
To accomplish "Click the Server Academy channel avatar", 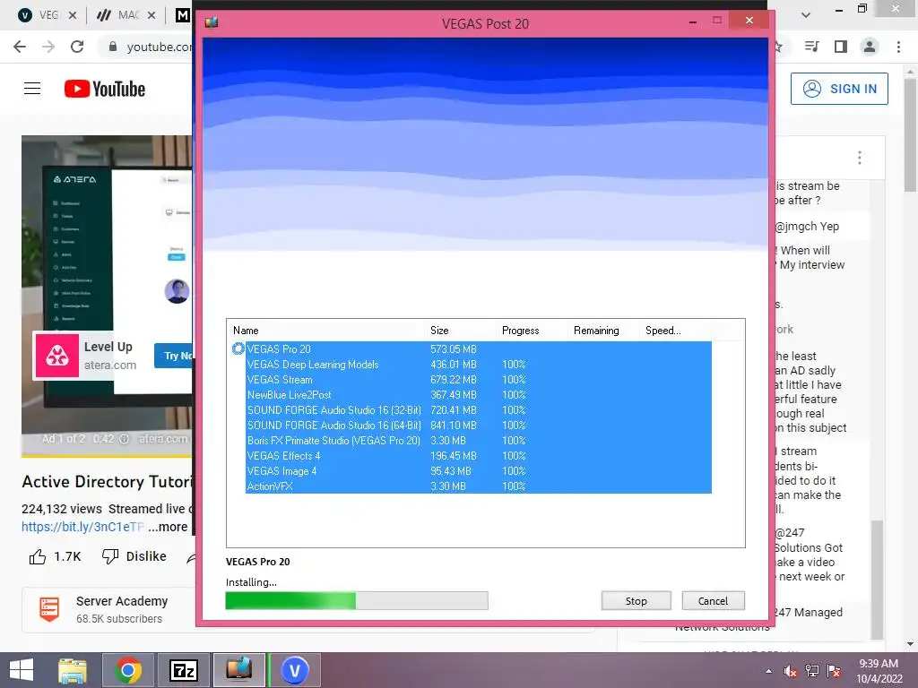I will click(x=49, y=609).
